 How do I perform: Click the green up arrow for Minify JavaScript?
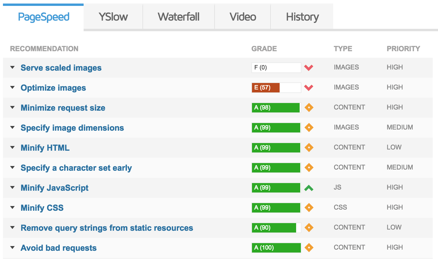coord(309,188)
